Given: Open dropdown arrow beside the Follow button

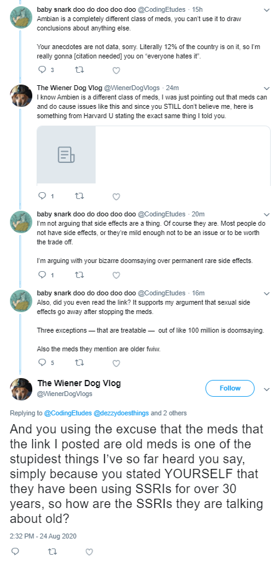Looking at the screenshot, I should (x=267, y=389).
